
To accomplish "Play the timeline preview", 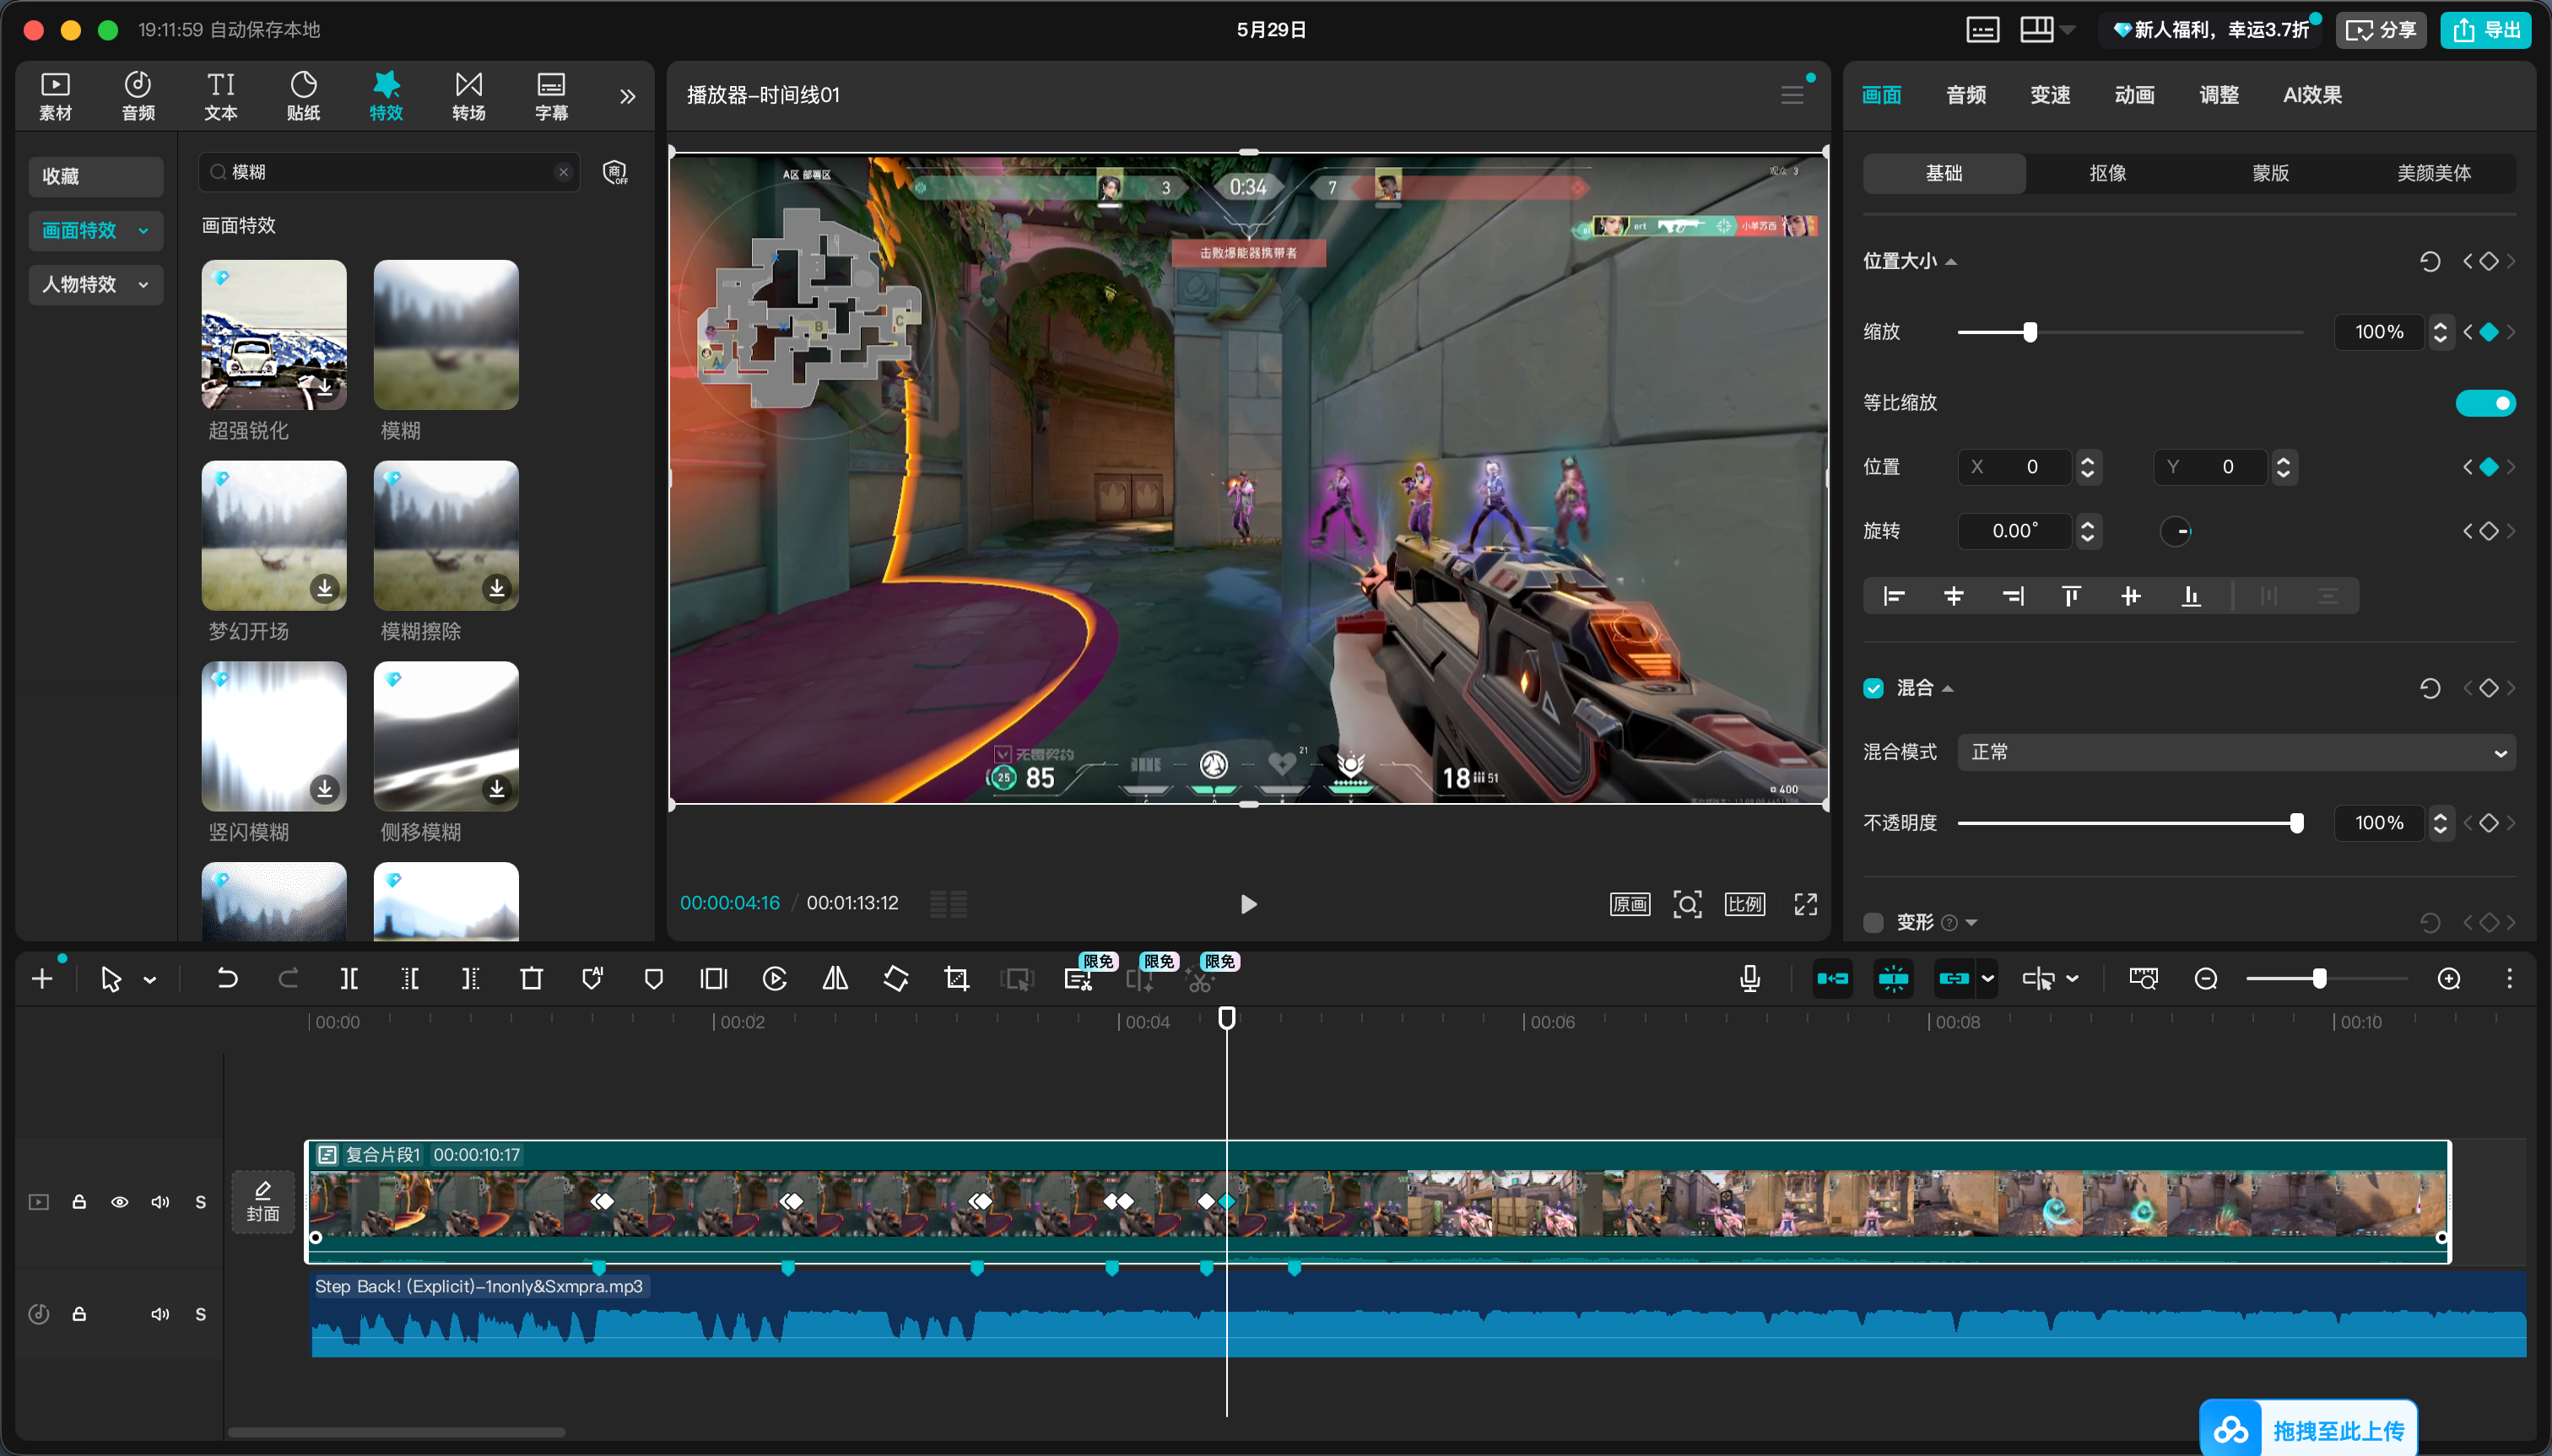I will [1248, 905].
